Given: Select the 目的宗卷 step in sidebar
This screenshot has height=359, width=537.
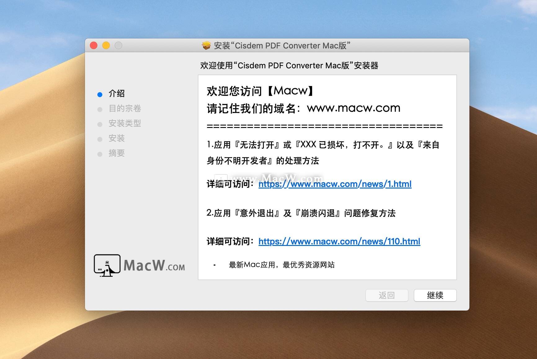Looking at the screenshot, I should pyautogui.click(x=125, y=108).
